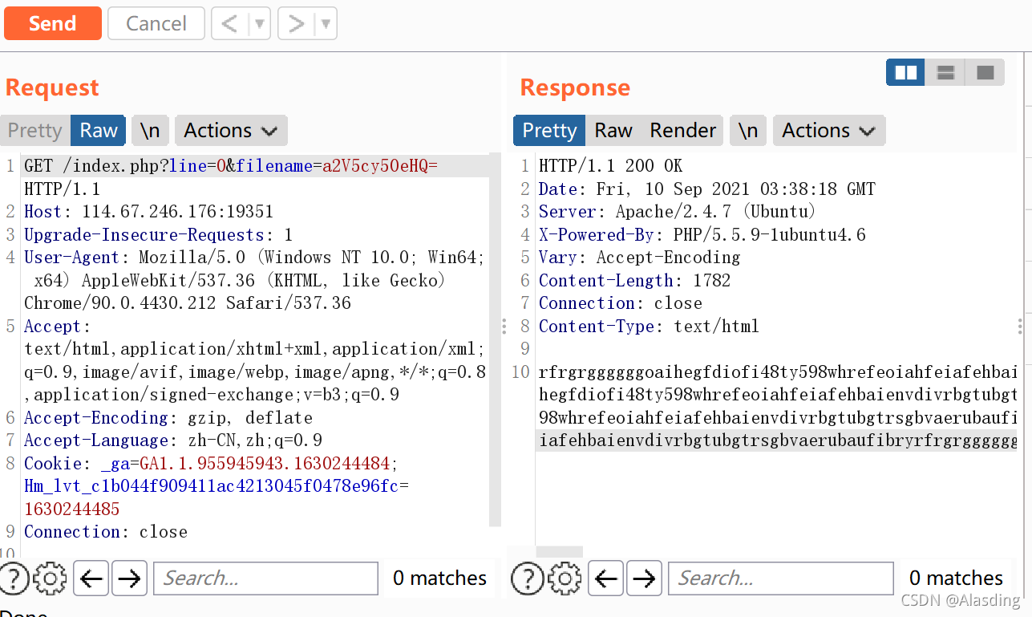This screenshot has width=1032, height=617.
Task: Toggle \n display in Request panel
Action: pos(150,130)
